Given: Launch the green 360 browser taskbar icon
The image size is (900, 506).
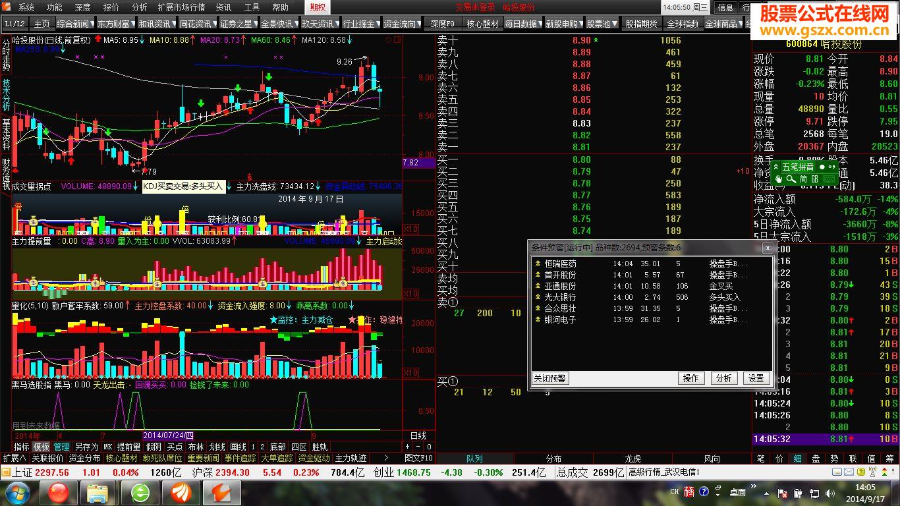Looking at the screenshot, I should click(x=140, y=493).
